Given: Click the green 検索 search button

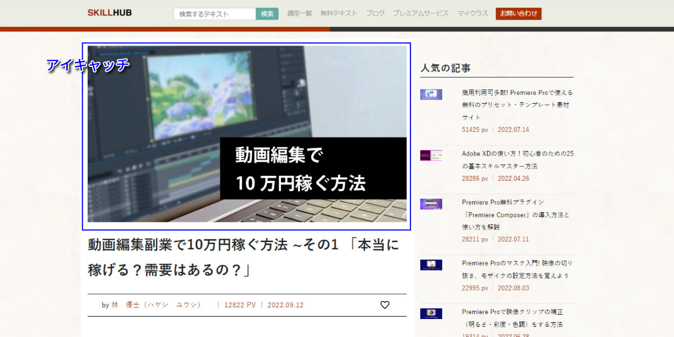Looking at the screenshot, I should 267,14.
